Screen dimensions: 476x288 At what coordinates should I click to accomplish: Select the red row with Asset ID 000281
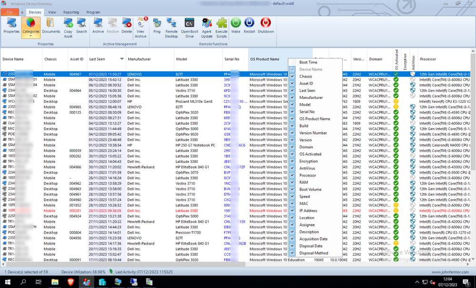(x=235, y=210)
